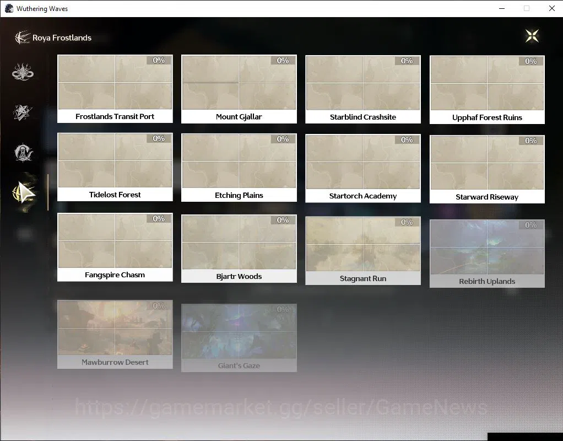Viewport: 563px width, 441px height.
Task: Open the Rebirth Uplands area card
Action: pyautogui.click(x=487, y=254)
